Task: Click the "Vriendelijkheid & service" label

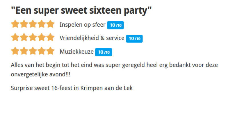Action: [x=92, y=38]
